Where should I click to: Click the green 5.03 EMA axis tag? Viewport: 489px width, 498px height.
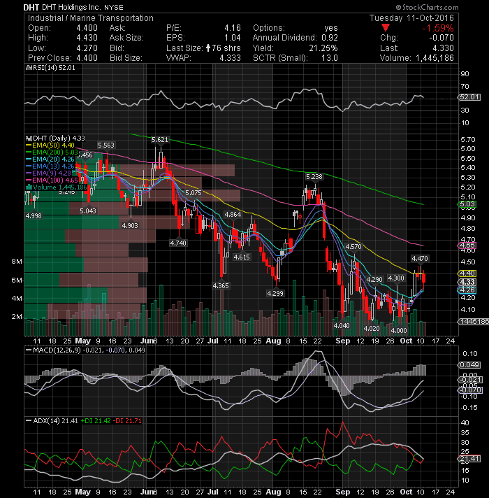pos(467,204)
